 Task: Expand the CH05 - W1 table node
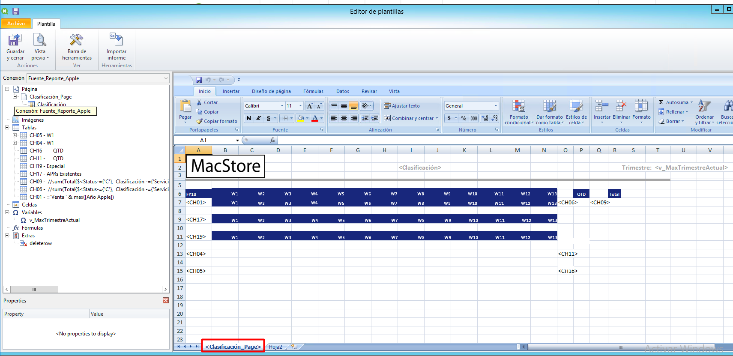[15, 135]
